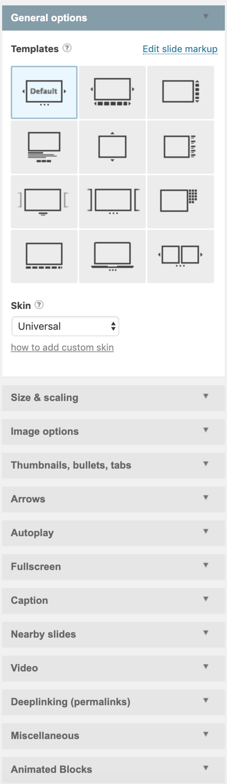
Task: Collapse the General options section
Action: tap(113, 18)
